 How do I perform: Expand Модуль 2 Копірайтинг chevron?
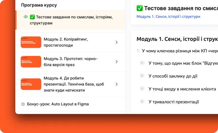pos(117,42)
